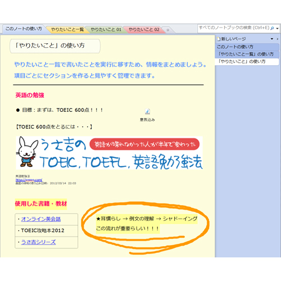The image size is (281, 281).
Task: Click the 新しいページ new page button
Action: [232, 39]
